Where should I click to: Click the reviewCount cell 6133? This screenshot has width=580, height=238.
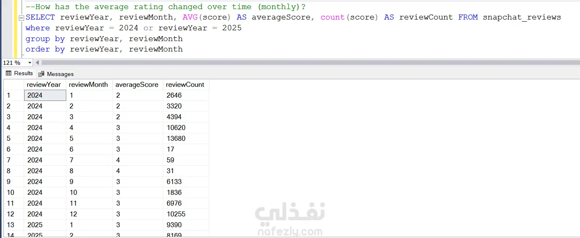coord(186,182)
